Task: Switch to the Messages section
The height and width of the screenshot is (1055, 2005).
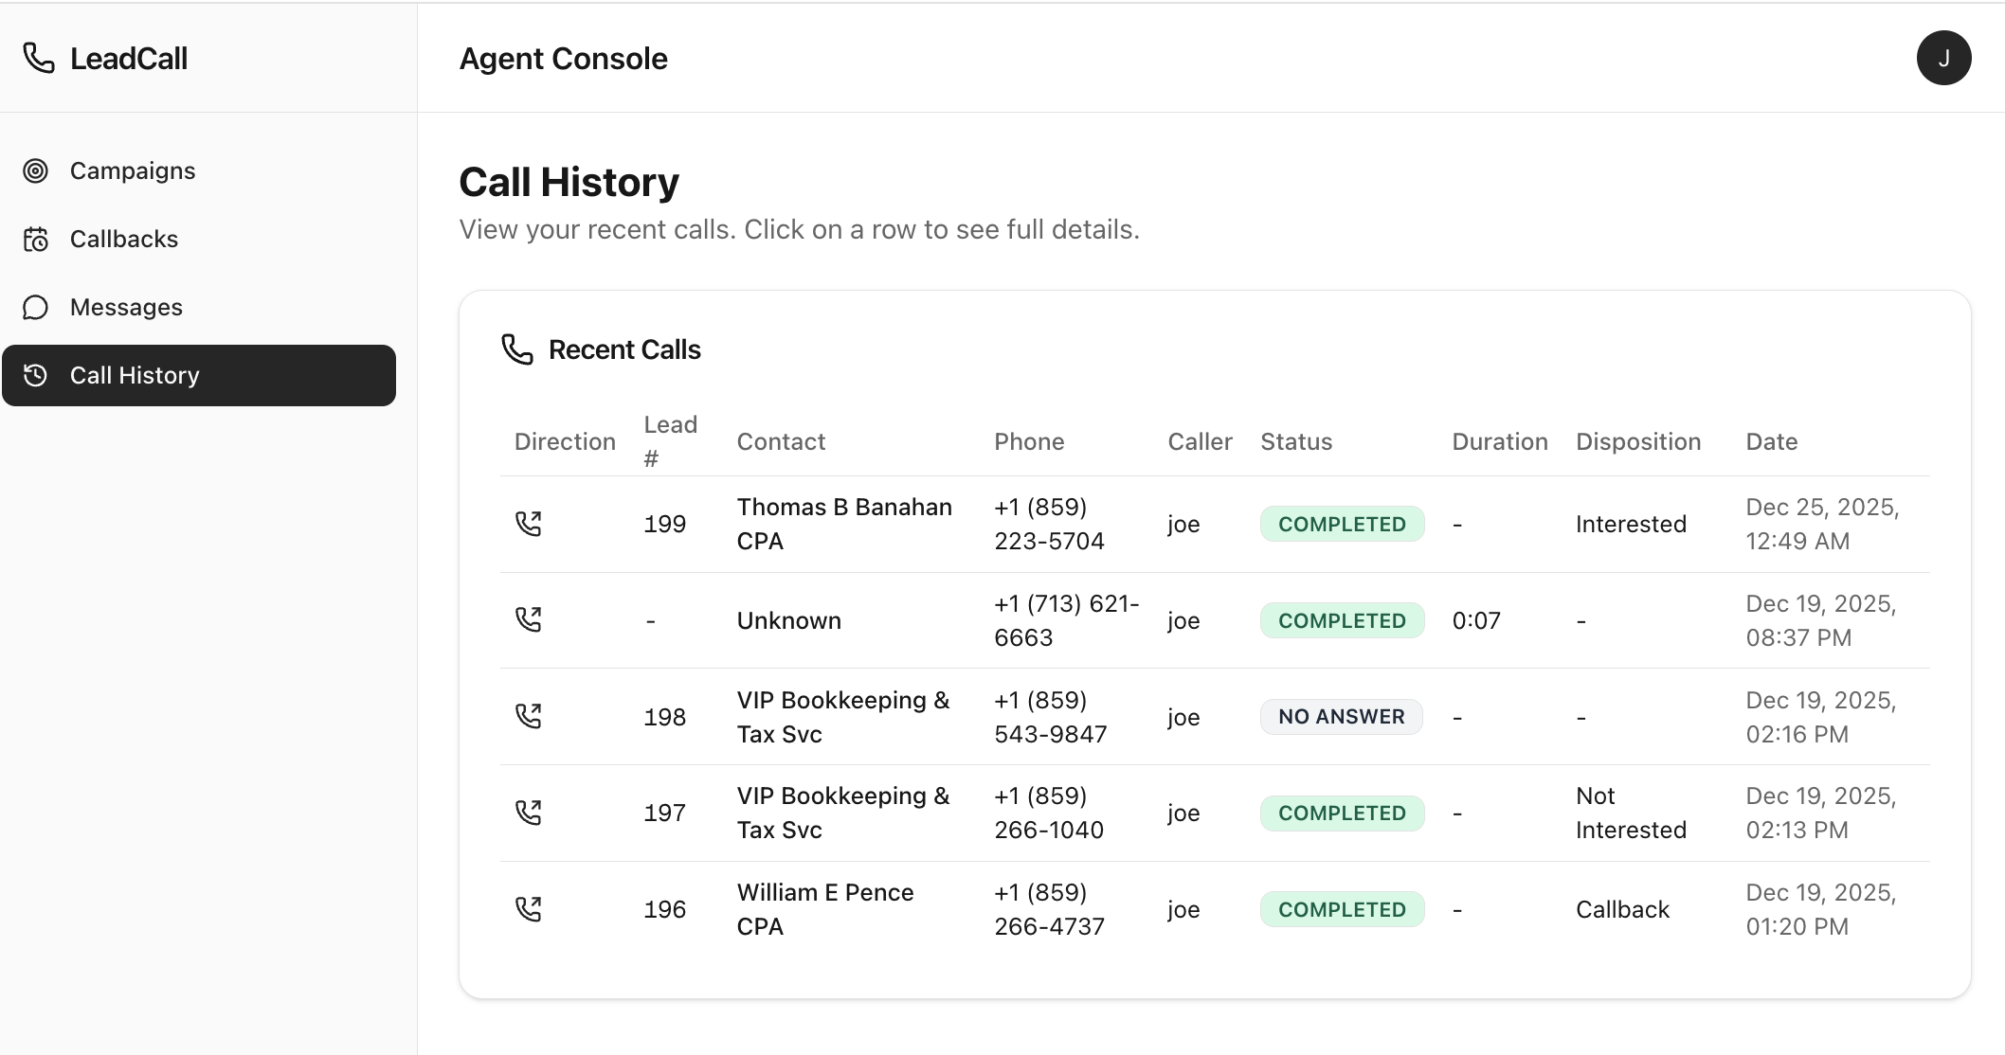Action: 125,307
